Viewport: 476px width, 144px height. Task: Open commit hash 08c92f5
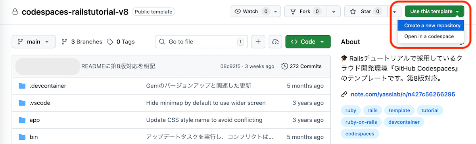tap(230, 66)
